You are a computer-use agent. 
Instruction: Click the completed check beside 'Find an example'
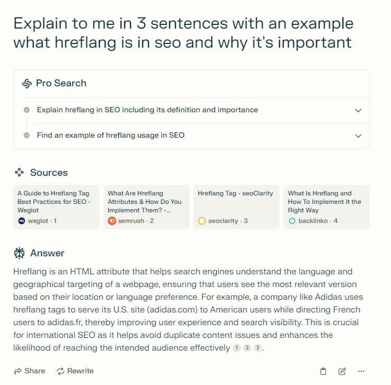26,136
